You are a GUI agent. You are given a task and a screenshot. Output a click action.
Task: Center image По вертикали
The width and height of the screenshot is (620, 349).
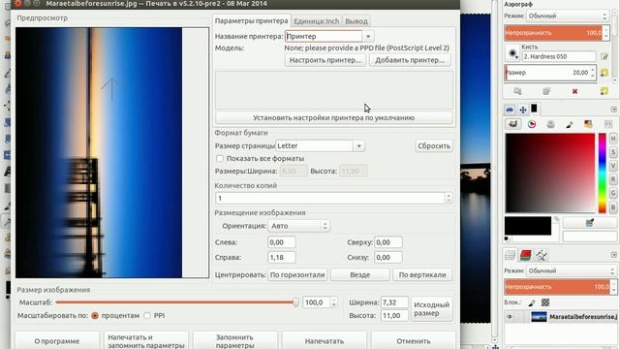point(422,274)
